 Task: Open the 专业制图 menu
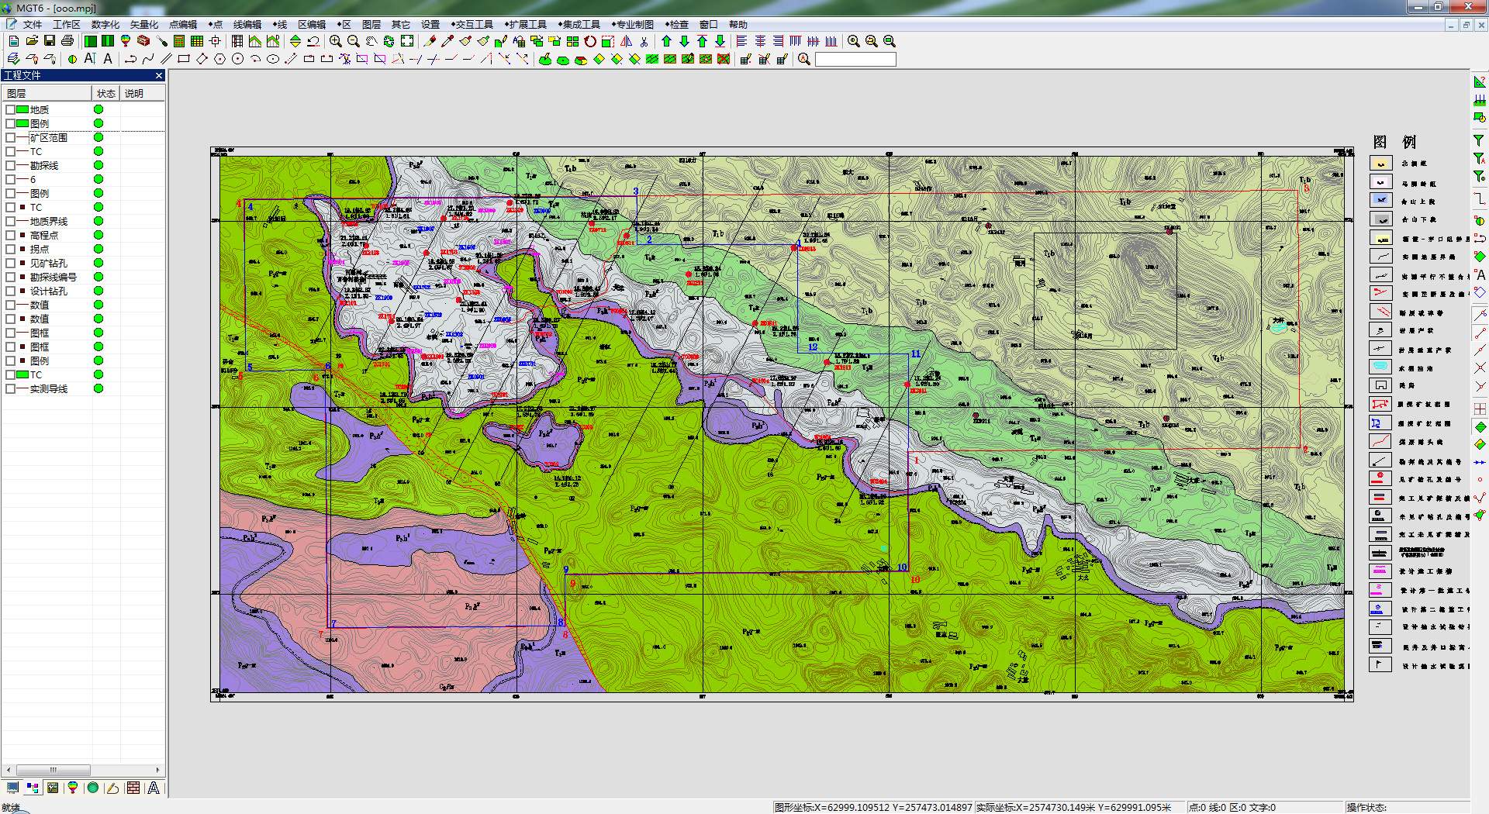[x=633, y=25]
